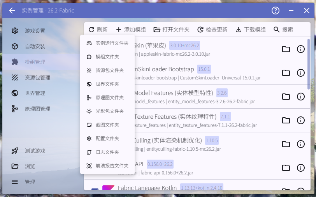Image resolution: width=316 pixels, height=197 pixels.
Task: Go back using the arrow icon
Action: [12, 11]
